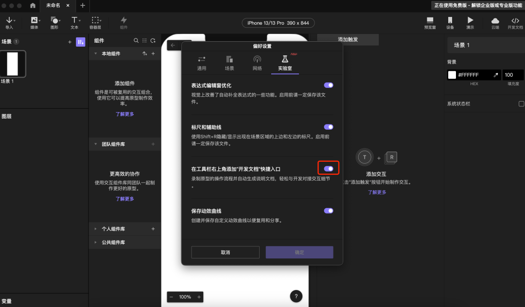Open the 了解更多 link about components

tap(124, 114)
